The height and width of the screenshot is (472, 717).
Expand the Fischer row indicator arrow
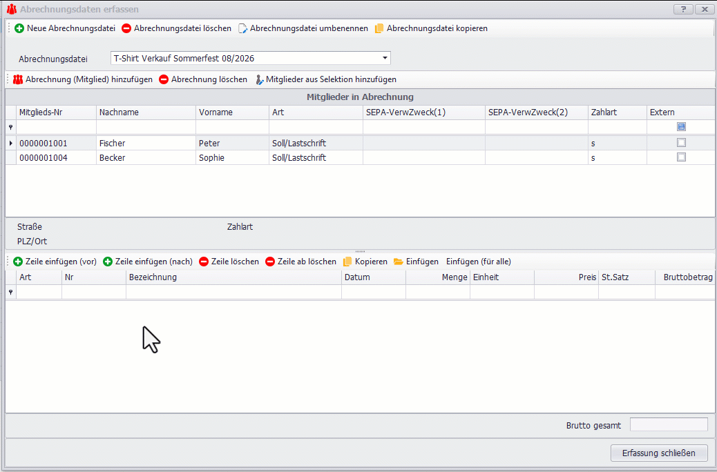pyautogui.click(x=10, y=143)
